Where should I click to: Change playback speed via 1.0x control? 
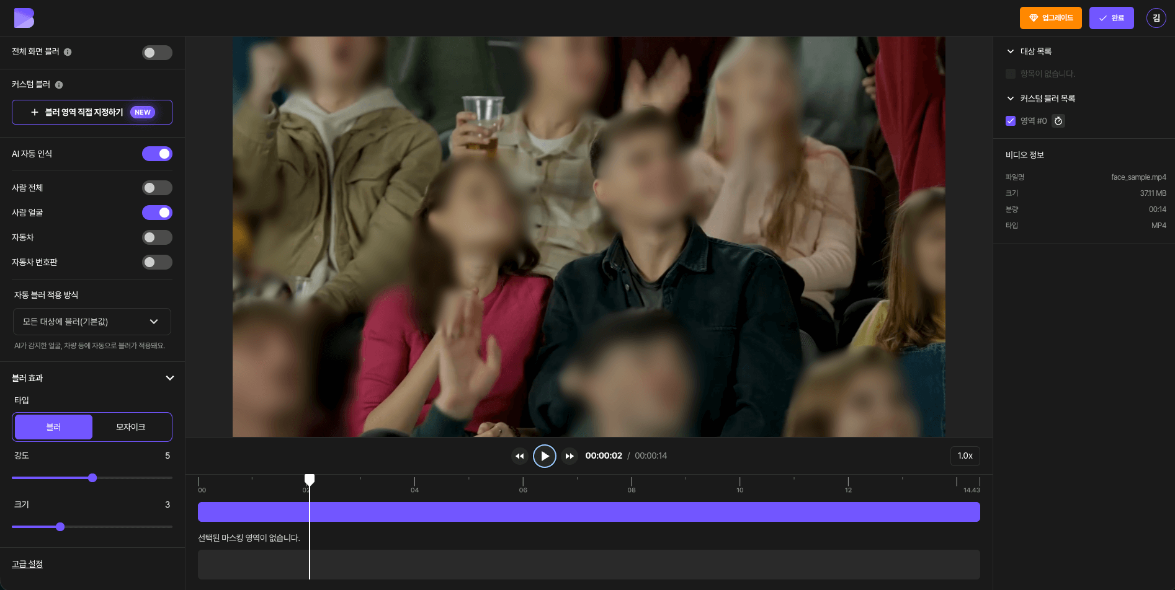coord(965,456)
